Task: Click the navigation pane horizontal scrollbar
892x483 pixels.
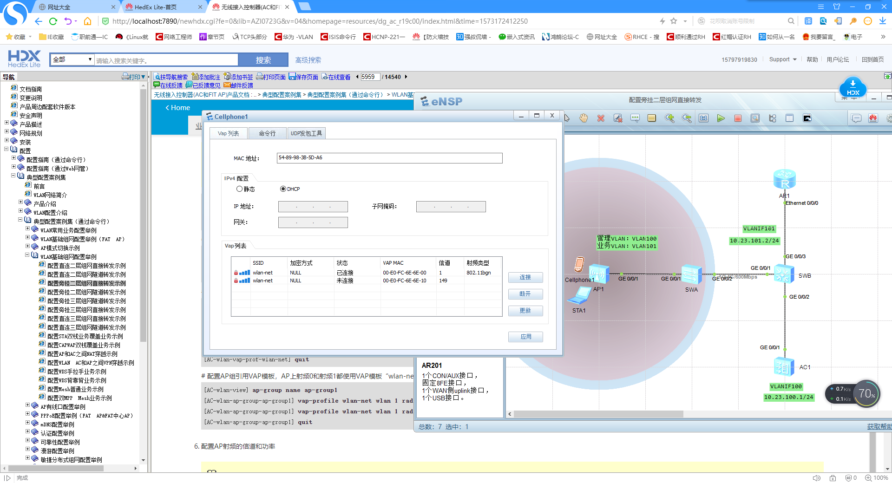Action: (x=56, y=468)
